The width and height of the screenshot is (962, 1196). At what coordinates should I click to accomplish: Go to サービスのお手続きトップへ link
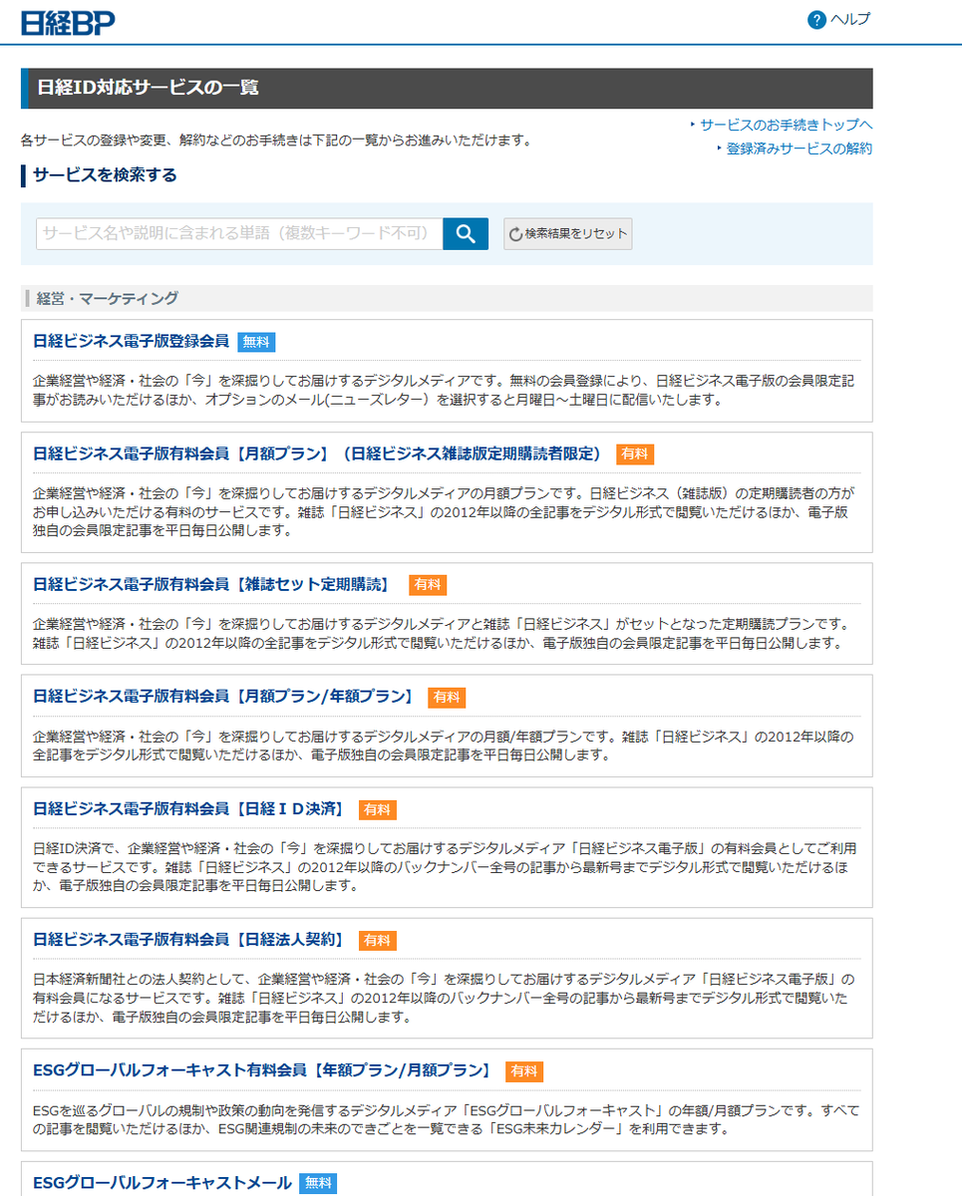coord(786,125)
